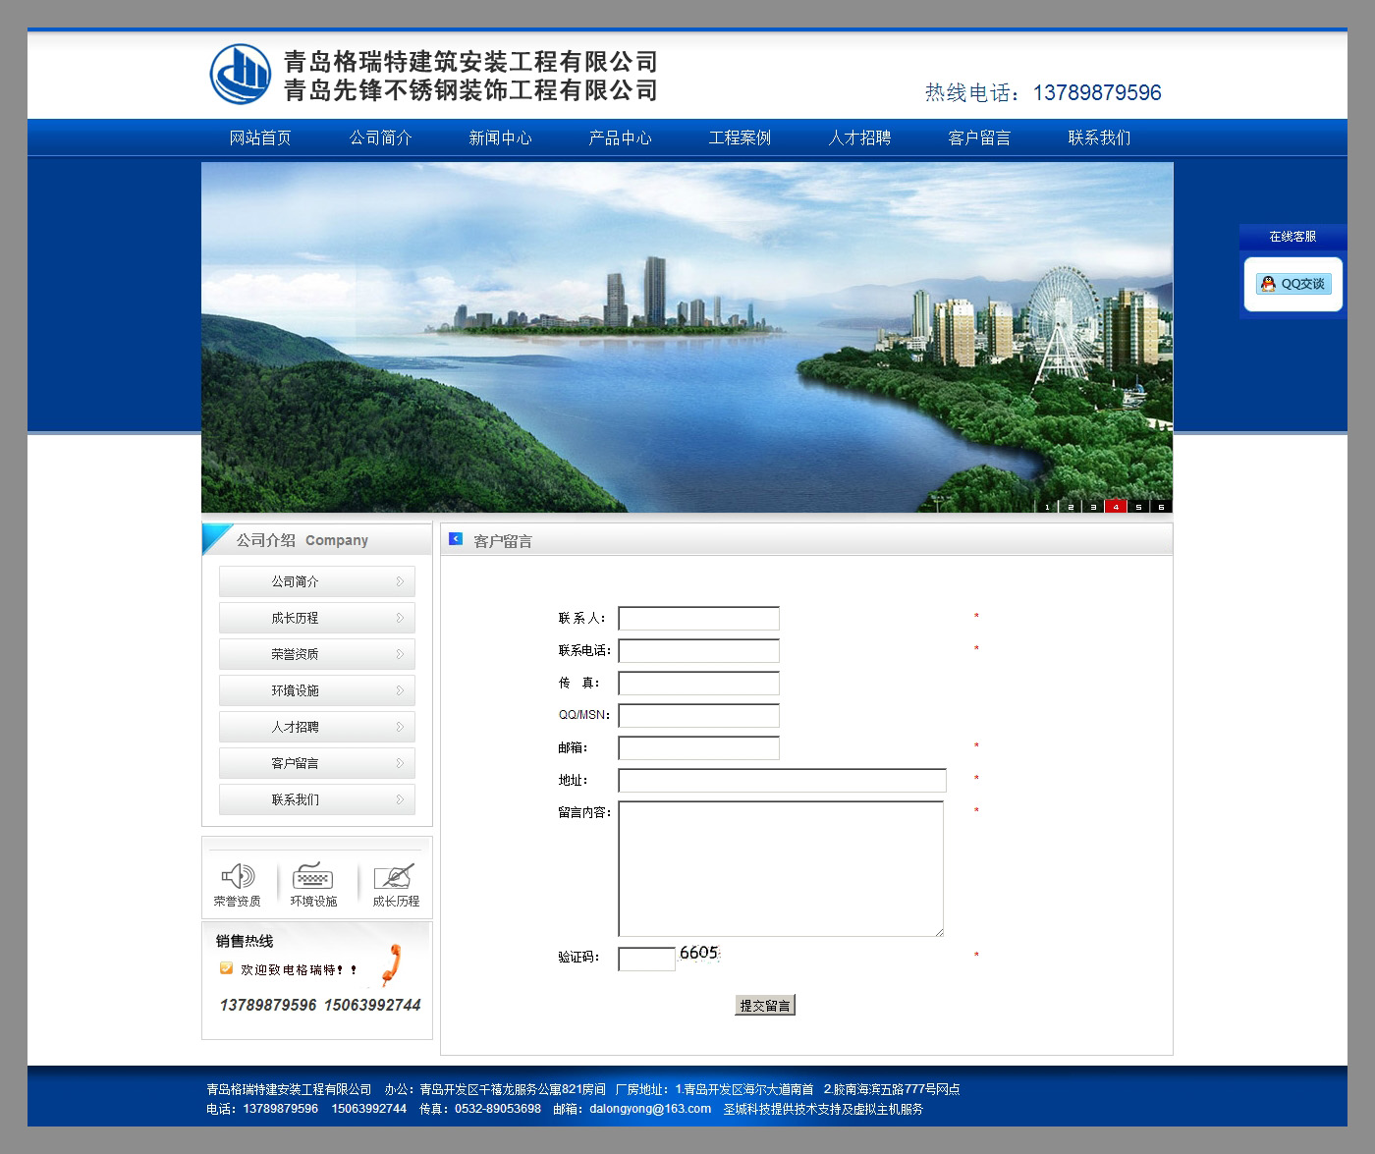Click the 6605 captcha image
This screenshot has width=1375, height=1154.
point(699,954)
